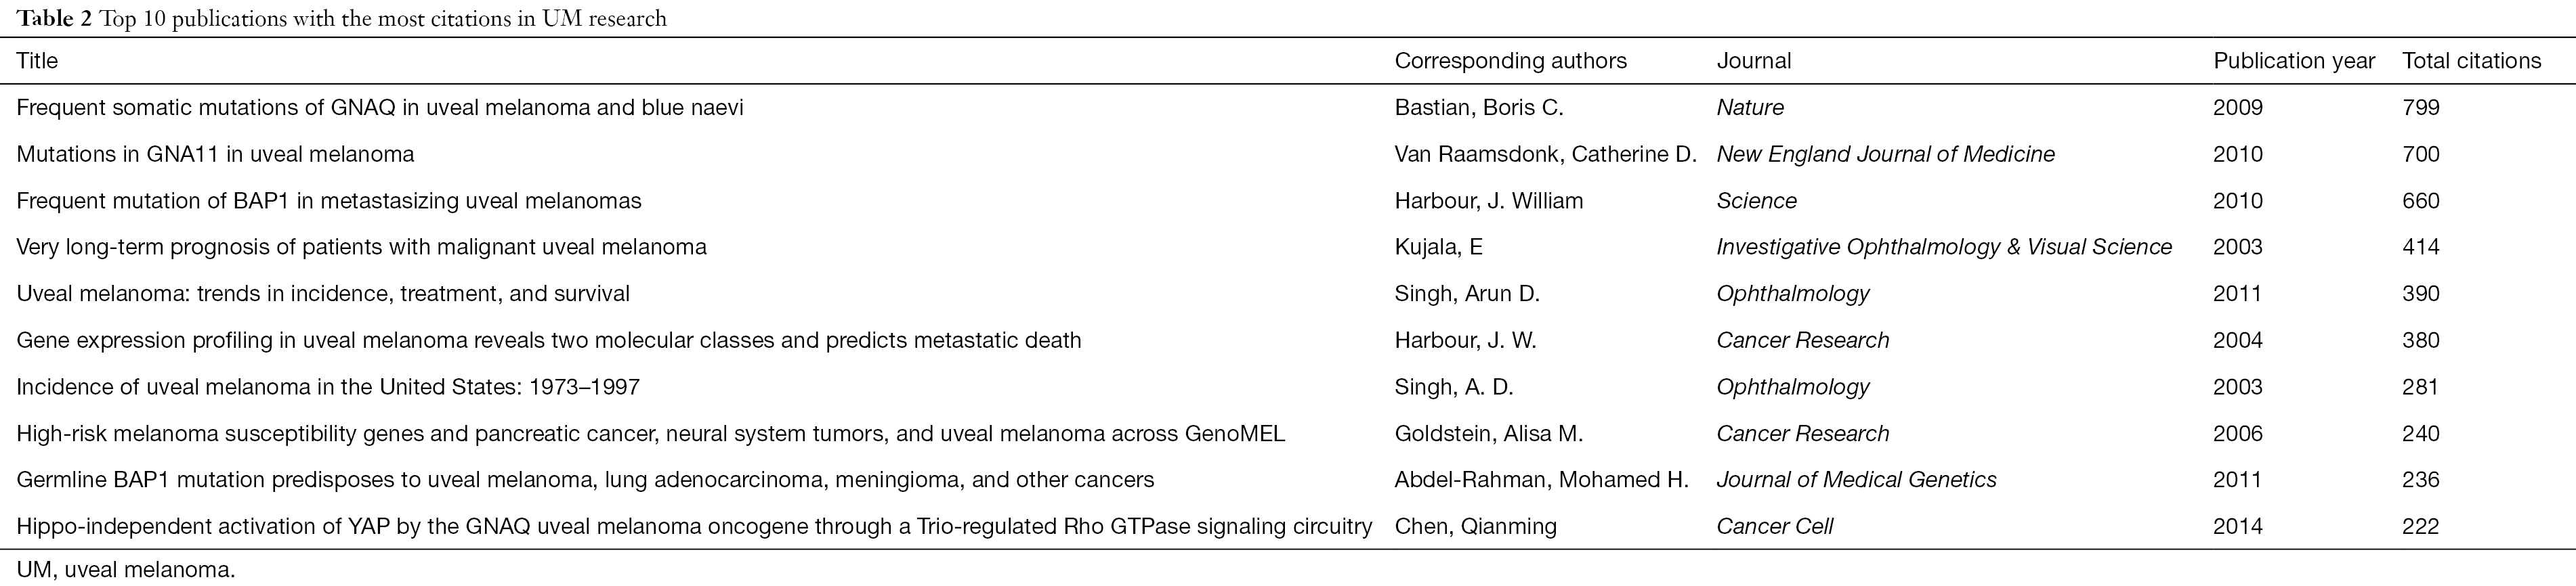The height and width of the screenshot is (586, 2576).
Task: Click the Table 2 caption text
Action: [341, 19]
